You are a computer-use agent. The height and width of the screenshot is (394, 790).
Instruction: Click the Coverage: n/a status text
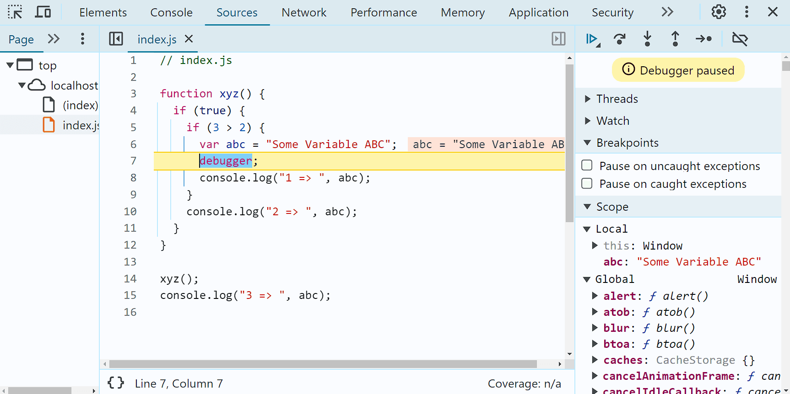click(524, 383)
